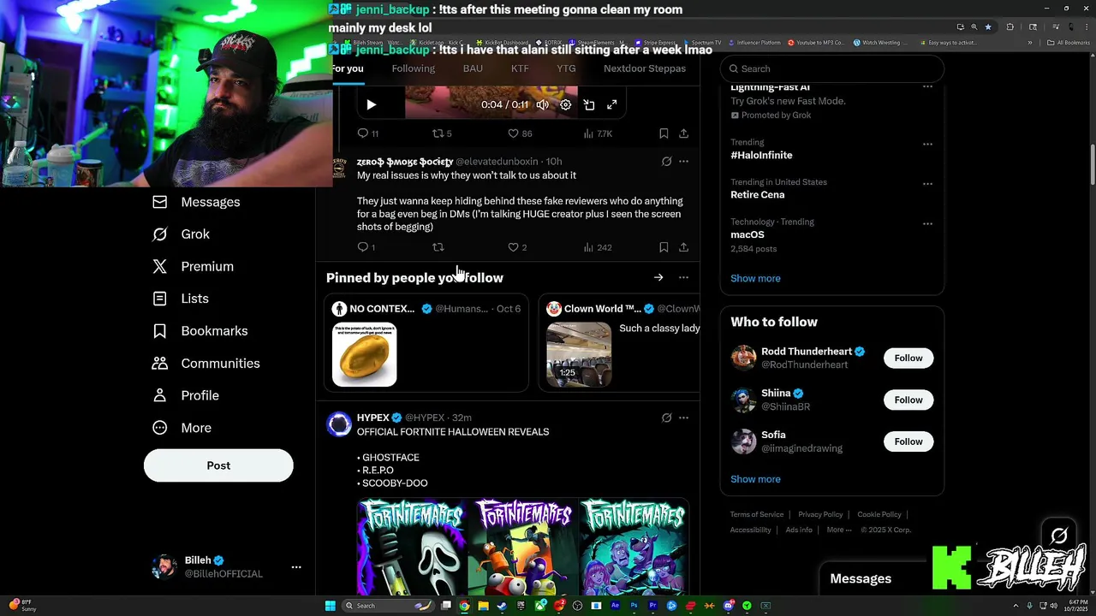The height and width of the screenshot is (616, 1096).
Task: Open Lists from the sidebar
Action: [181, 299]
